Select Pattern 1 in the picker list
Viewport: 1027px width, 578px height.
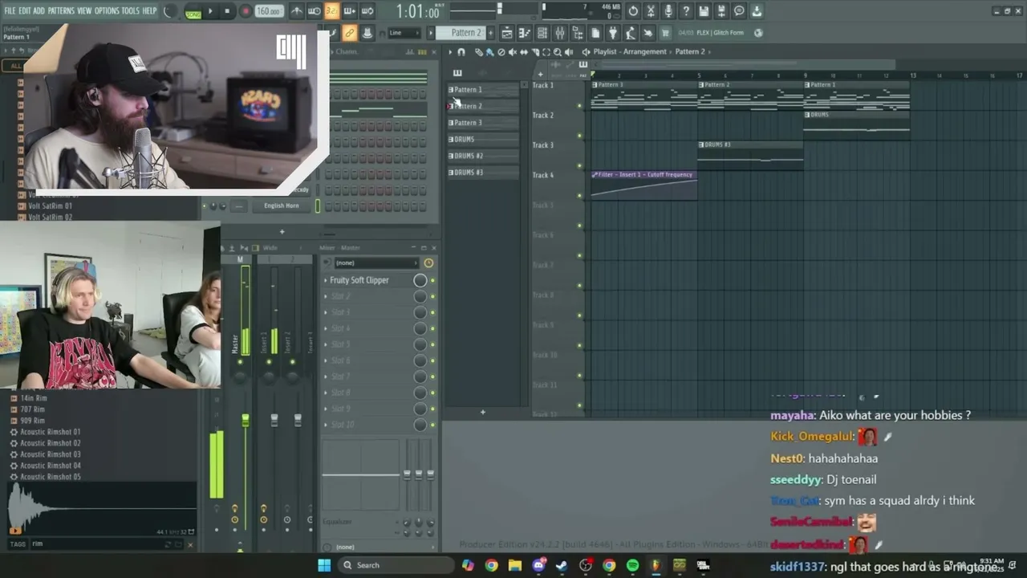click(x=483, y=90)
